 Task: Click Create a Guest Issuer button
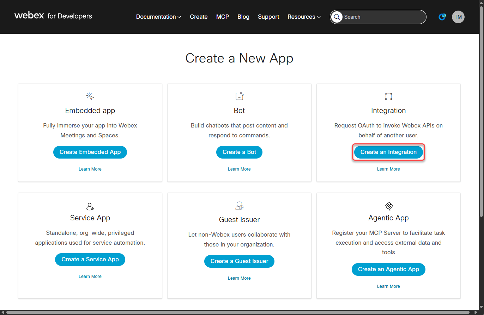(239, 261)
